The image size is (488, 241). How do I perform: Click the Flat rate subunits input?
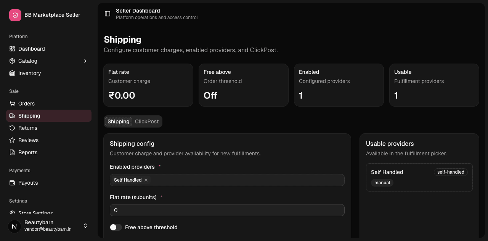227,210
